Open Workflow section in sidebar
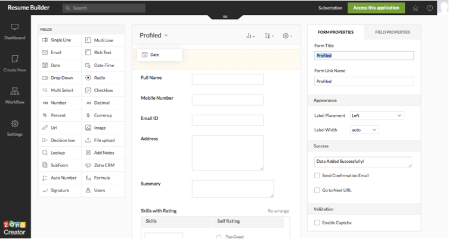 click(14, 96)
